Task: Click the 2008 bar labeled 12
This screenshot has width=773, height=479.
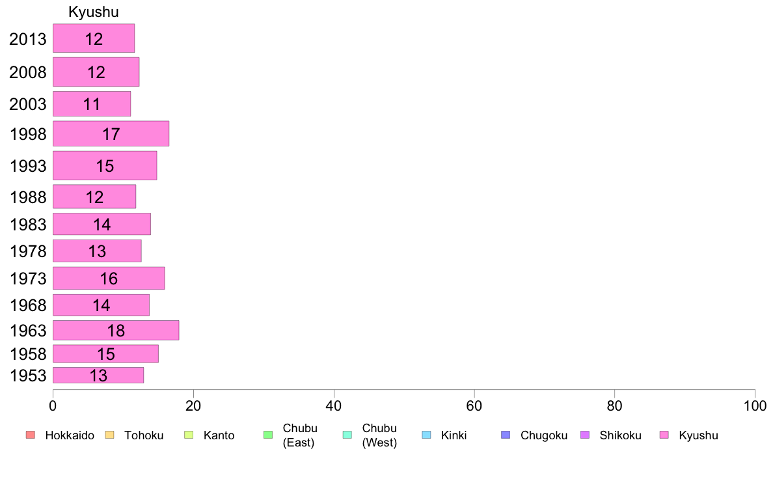Action: click(96, 72)
